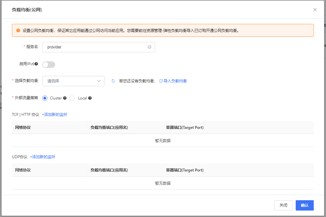The image size is (326, 217).
Task: Click +添加新的监听 for TCP | HTTP 协议
Action: [x=55, y=115]
